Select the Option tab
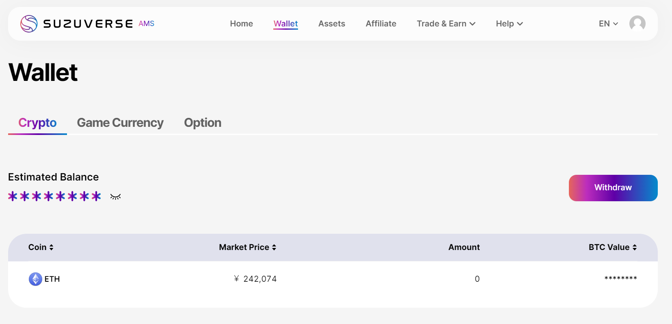The height and width of the screenshot is (324, 672). [203, 123]
